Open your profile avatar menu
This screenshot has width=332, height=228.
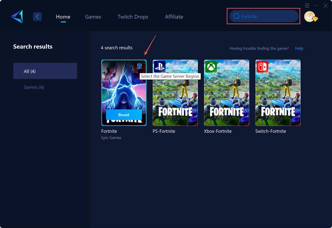(x=310, y=17)
